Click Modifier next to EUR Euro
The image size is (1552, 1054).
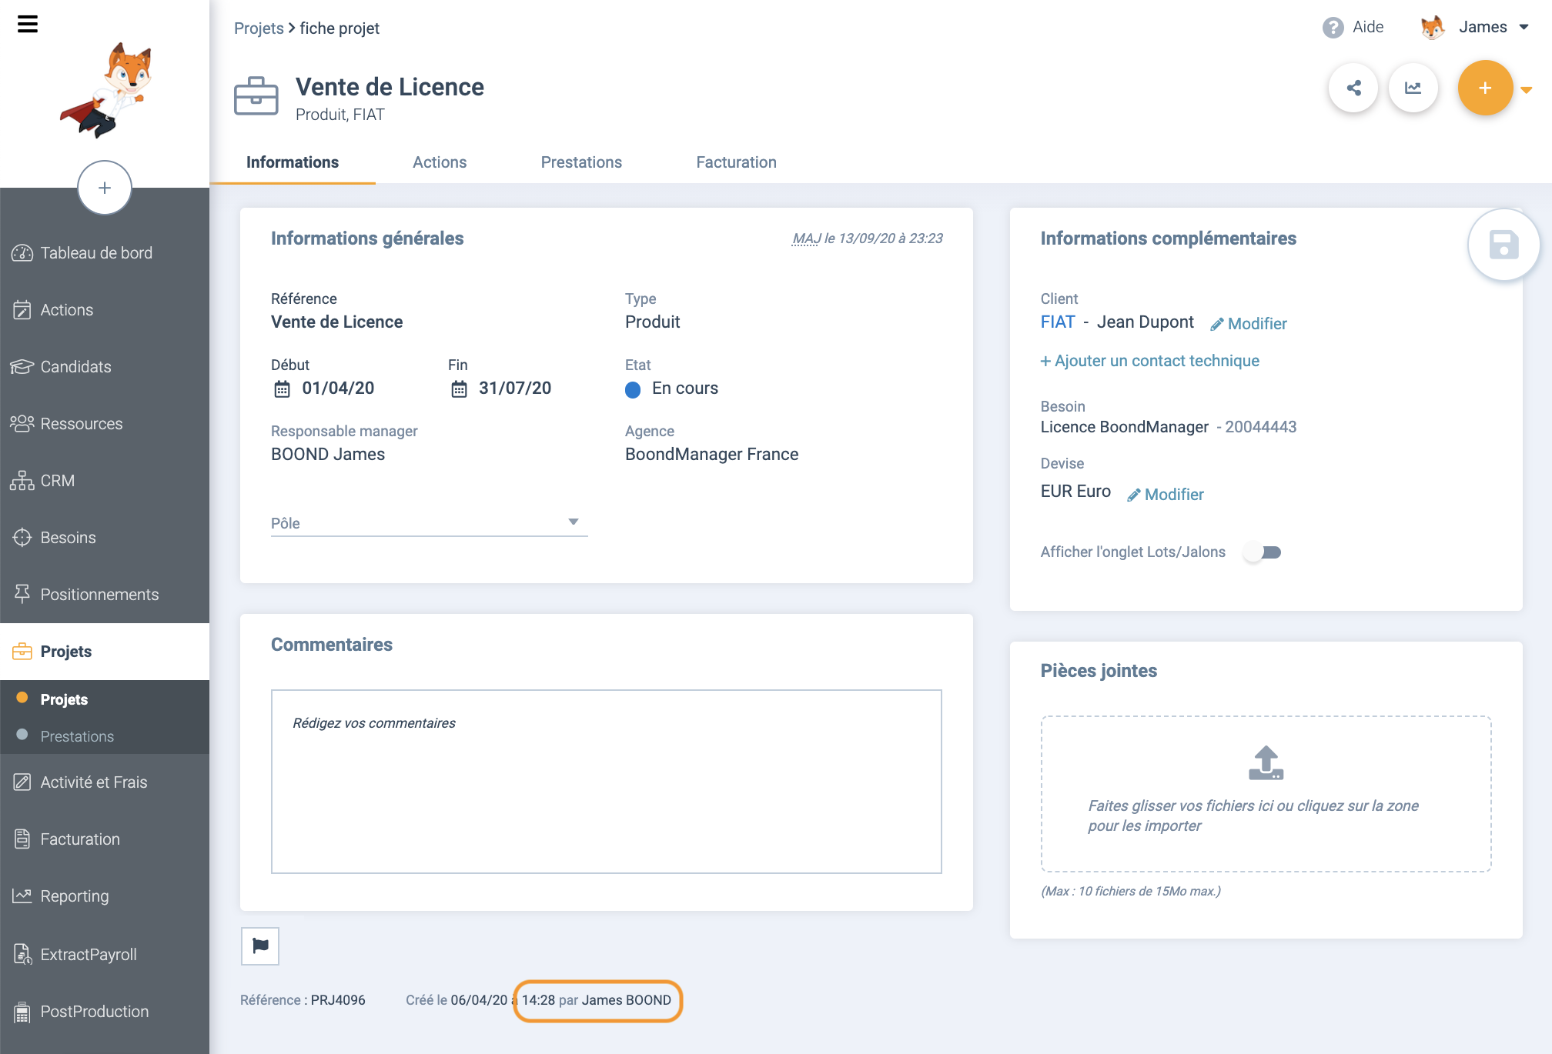1166,495
